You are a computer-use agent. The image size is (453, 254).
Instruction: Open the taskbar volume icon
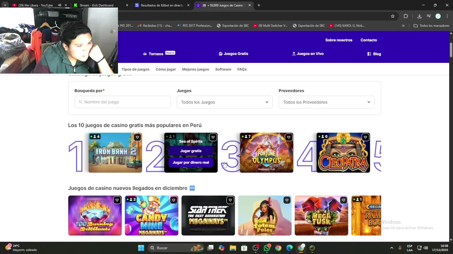(x=425, y=248)
